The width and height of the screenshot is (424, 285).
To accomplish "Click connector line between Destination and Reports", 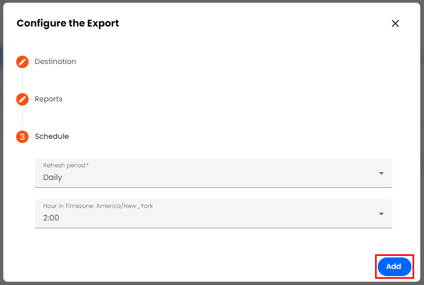I will click(22, 81).
